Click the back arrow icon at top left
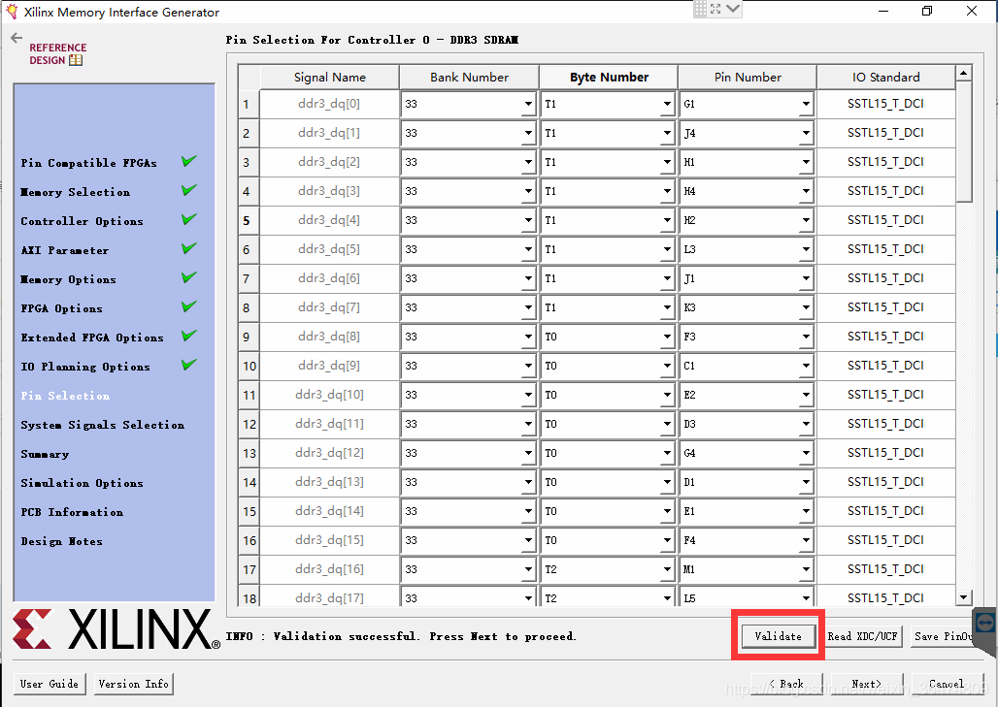The height and width of the screenshot is (707, 998). [x=17, y=38]
